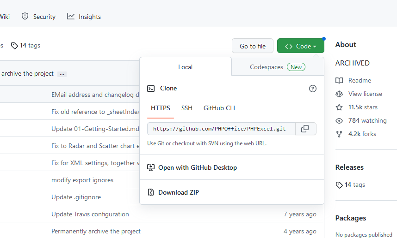Copy the clone URL with the clipboard icon

305,129
